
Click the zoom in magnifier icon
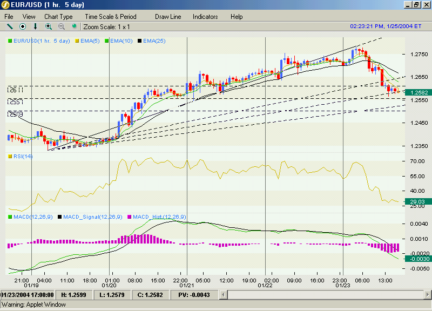49,26
